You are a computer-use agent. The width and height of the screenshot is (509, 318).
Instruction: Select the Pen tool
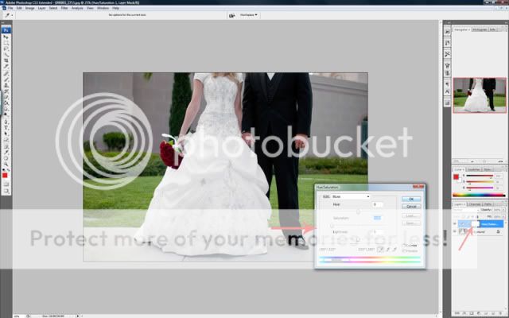pyautogui.click(x=6, y=122)
